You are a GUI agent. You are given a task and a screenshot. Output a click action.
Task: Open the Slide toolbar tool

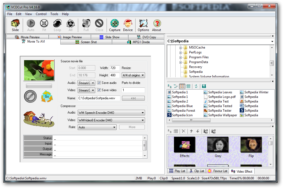pyautogui.click(x=15, y=25)
